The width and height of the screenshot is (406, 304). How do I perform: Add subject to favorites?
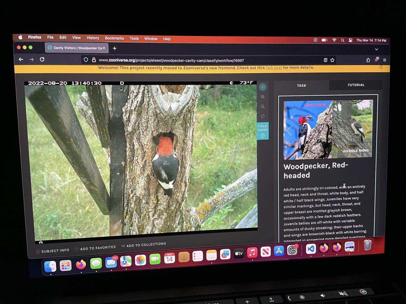point(95,248)
